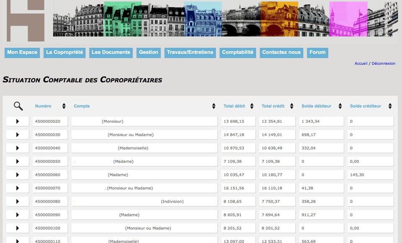Click the Paris buildings banner image
402x243 pixels.
pos(226,19)
